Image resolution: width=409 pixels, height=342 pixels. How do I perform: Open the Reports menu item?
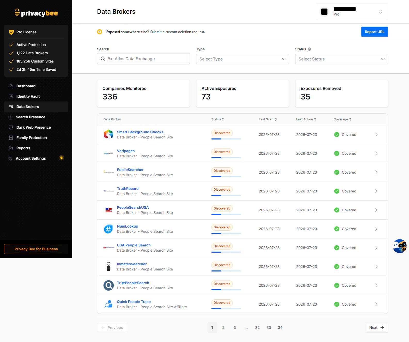click(36, 148)
